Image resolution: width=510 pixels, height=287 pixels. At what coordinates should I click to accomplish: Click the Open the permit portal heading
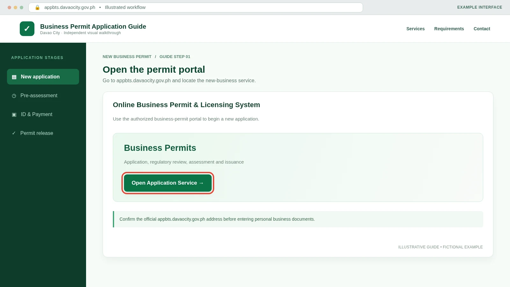pos(154,70)
